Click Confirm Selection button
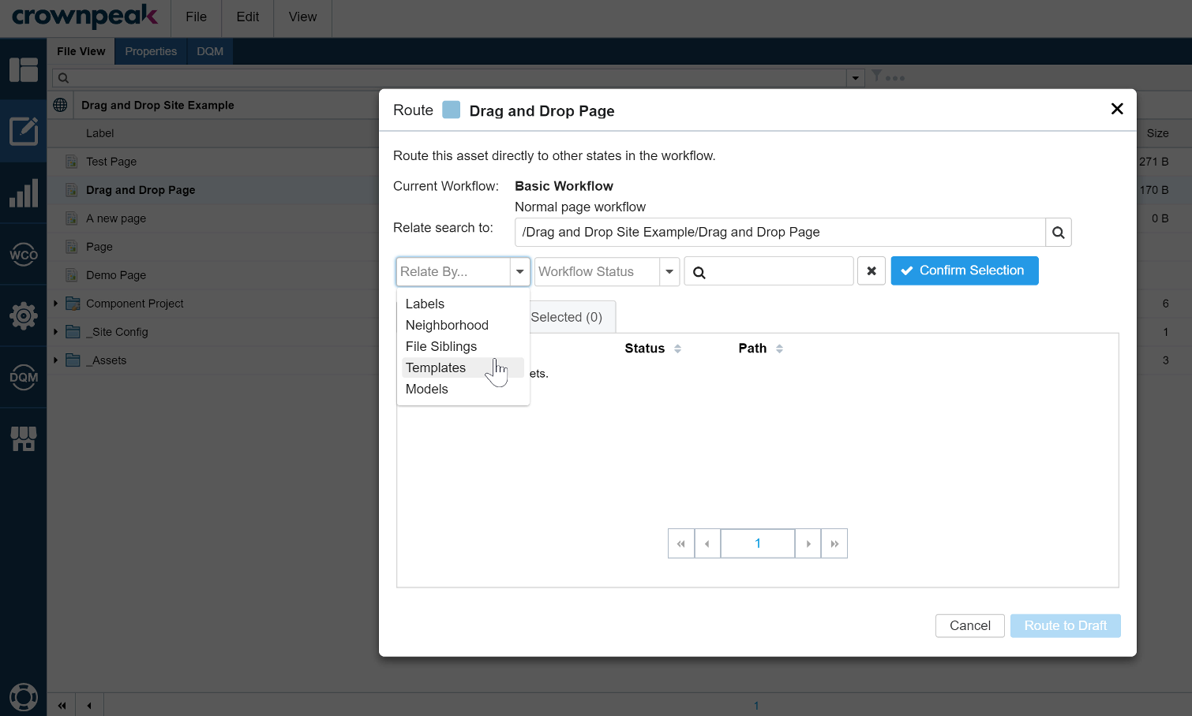This screenshot has width=1192, height=716. [x=965, y=270]
